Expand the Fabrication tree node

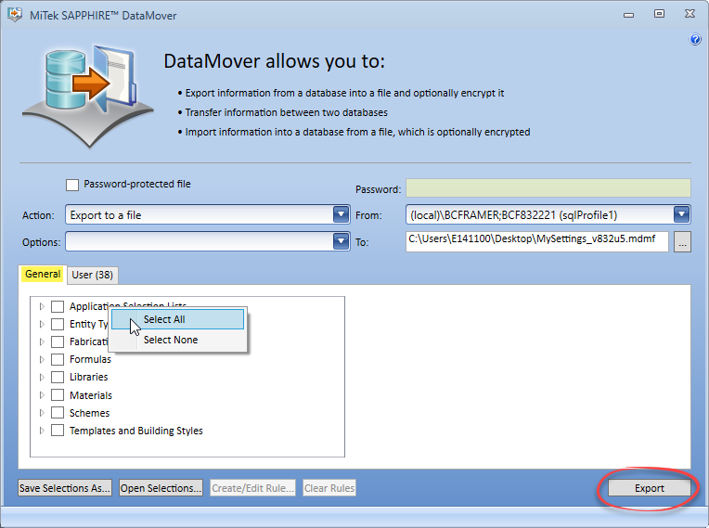(x=42, y=341)
